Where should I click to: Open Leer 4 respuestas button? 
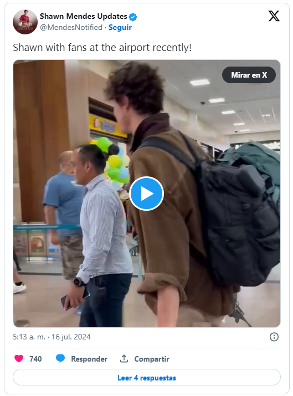pos(146,378)
